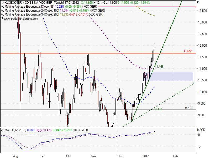Click the green 11,166 trendline label

point(159,67)
